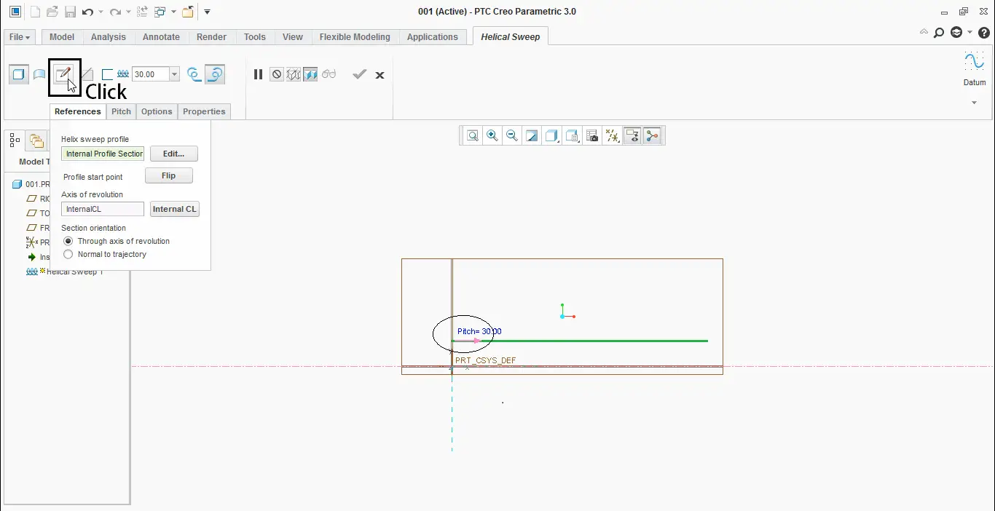Click the InternalCL axis input field
995x511 pixels.
pos(102,209)
